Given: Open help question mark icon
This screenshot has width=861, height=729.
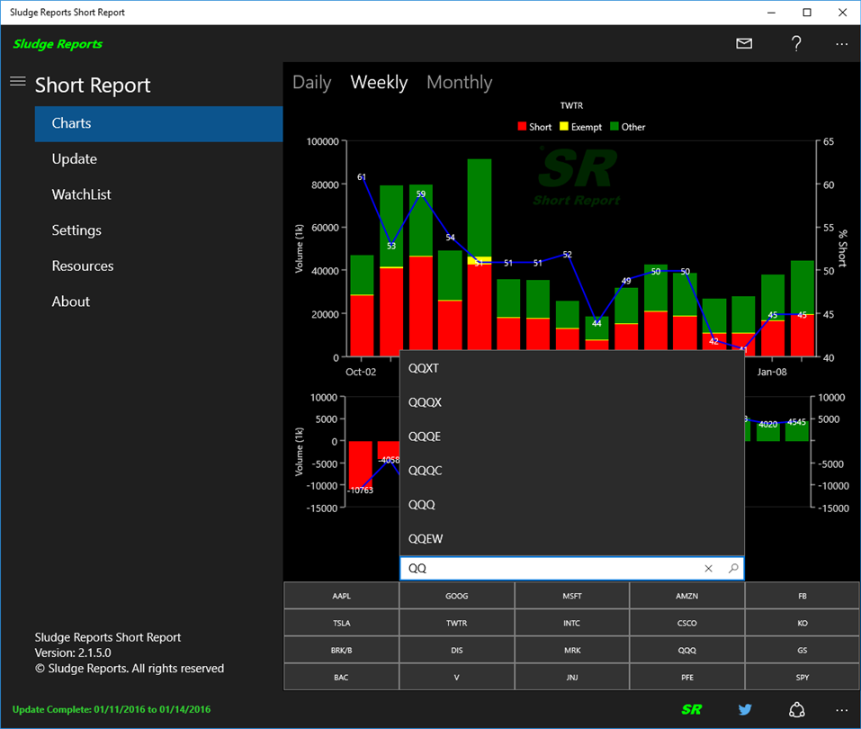Looking at the screenshot, I should point(796,43).
